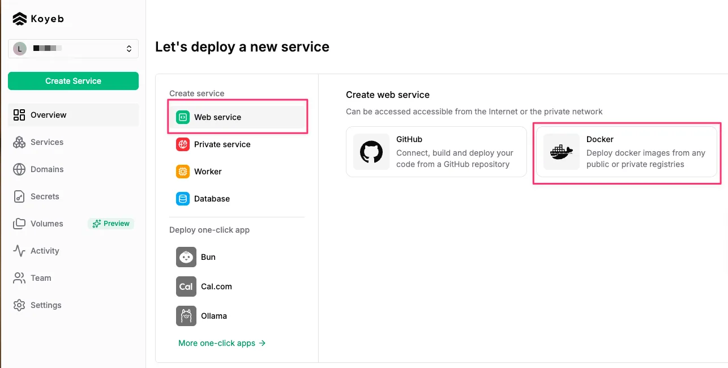Click the Settings gear icon
The height and width of the screenshot is (368, 728).
19,305
